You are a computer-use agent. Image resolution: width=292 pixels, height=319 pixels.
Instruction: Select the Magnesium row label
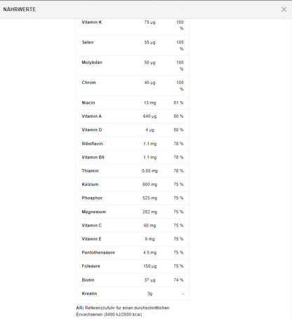click(x=94, y=212)
